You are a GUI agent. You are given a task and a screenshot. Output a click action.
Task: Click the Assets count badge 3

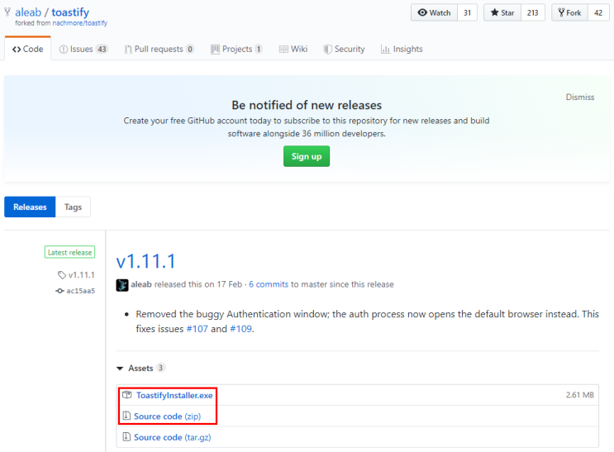pos(160,368)
